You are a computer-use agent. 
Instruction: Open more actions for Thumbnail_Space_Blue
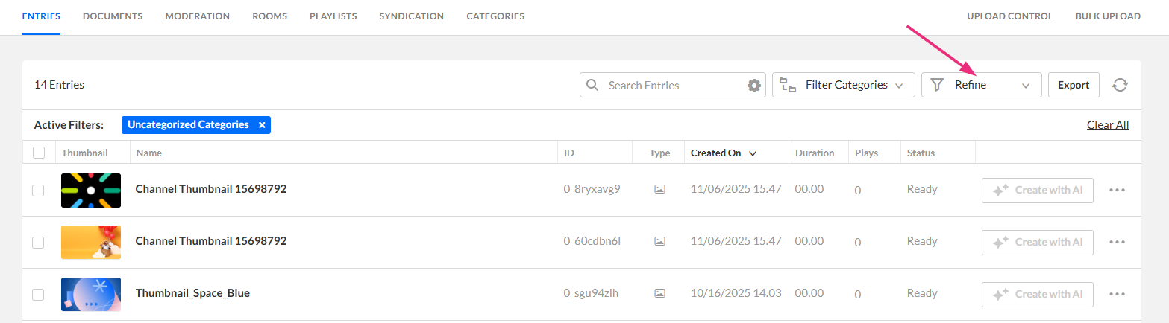(x=1117, y=294)
